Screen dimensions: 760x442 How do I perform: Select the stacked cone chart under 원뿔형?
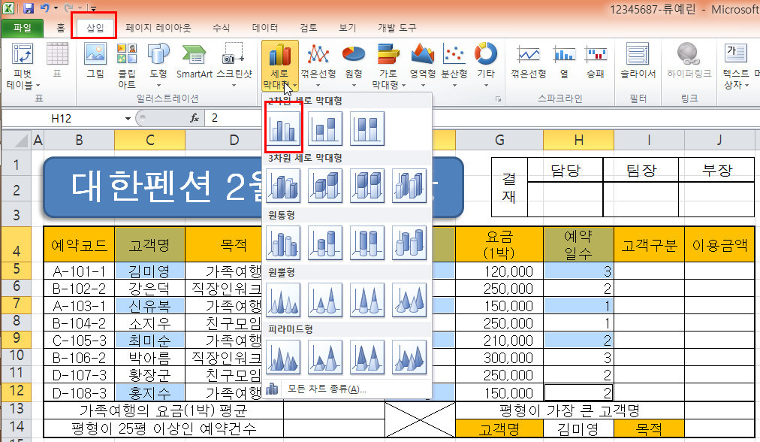pos(324,300)
